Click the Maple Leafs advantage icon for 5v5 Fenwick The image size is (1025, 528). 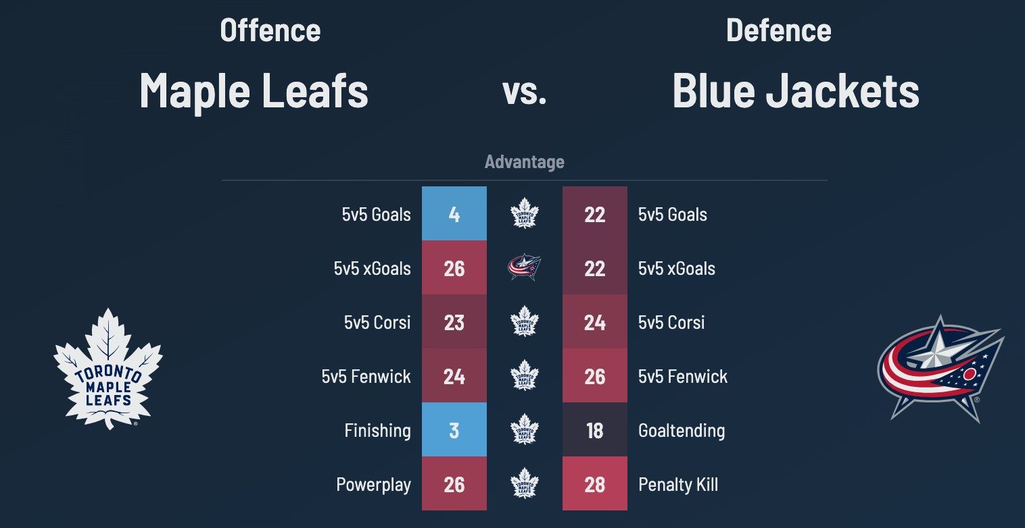pos(524,376)
